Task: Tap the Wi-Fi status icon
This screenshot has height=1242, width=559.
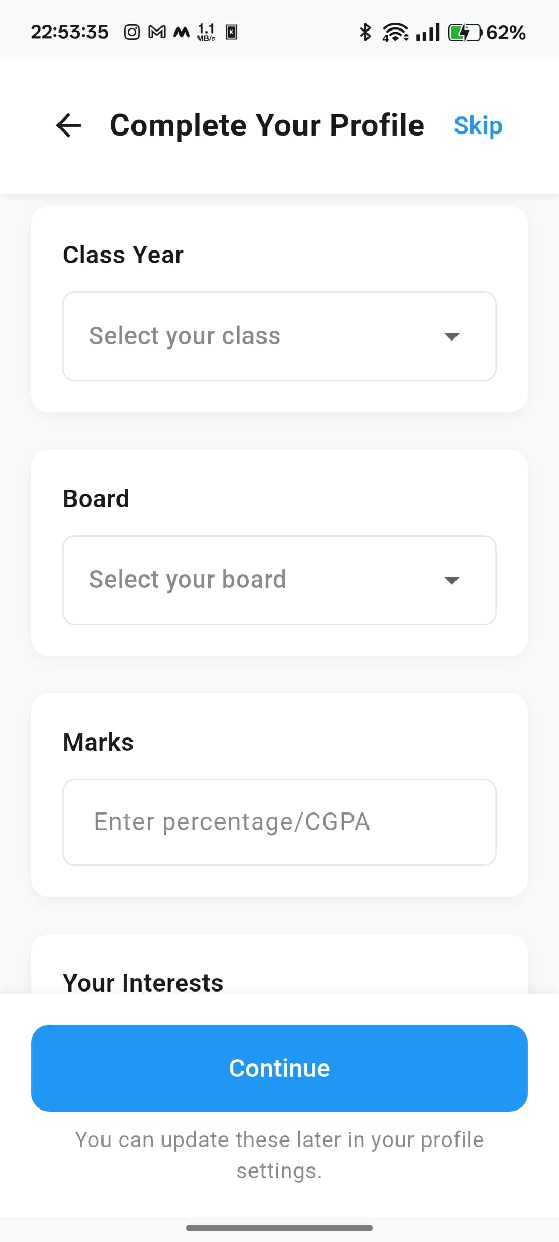Action: pyautogui.click(x=395, y=33)
